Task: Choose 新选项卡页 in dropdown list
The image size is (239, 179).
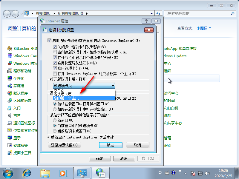Action: [84, 94]
